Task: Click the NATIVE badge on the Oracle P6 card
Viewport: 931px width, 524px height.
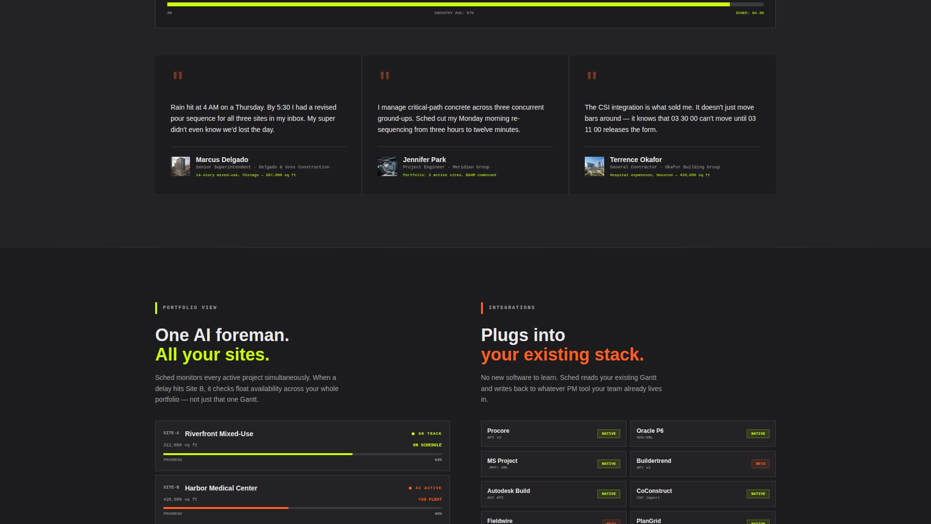Action: click(x=758, y=434)
